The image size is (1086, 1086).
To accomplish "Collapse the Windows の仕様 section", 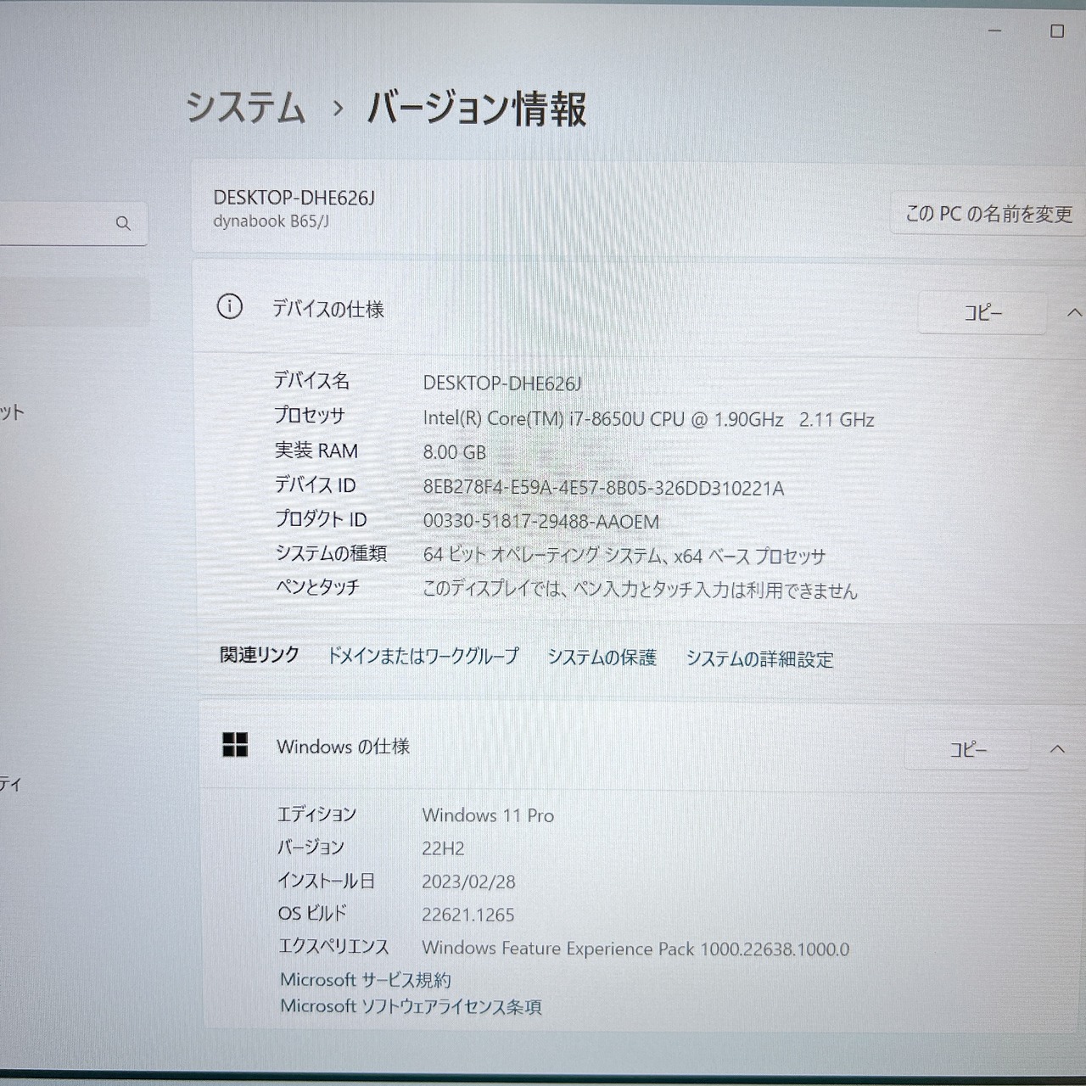I will point(1057,748).
